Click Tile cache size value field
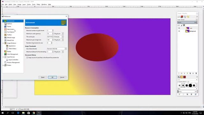This screenshot has width=204, height=115. pos(50,37)
